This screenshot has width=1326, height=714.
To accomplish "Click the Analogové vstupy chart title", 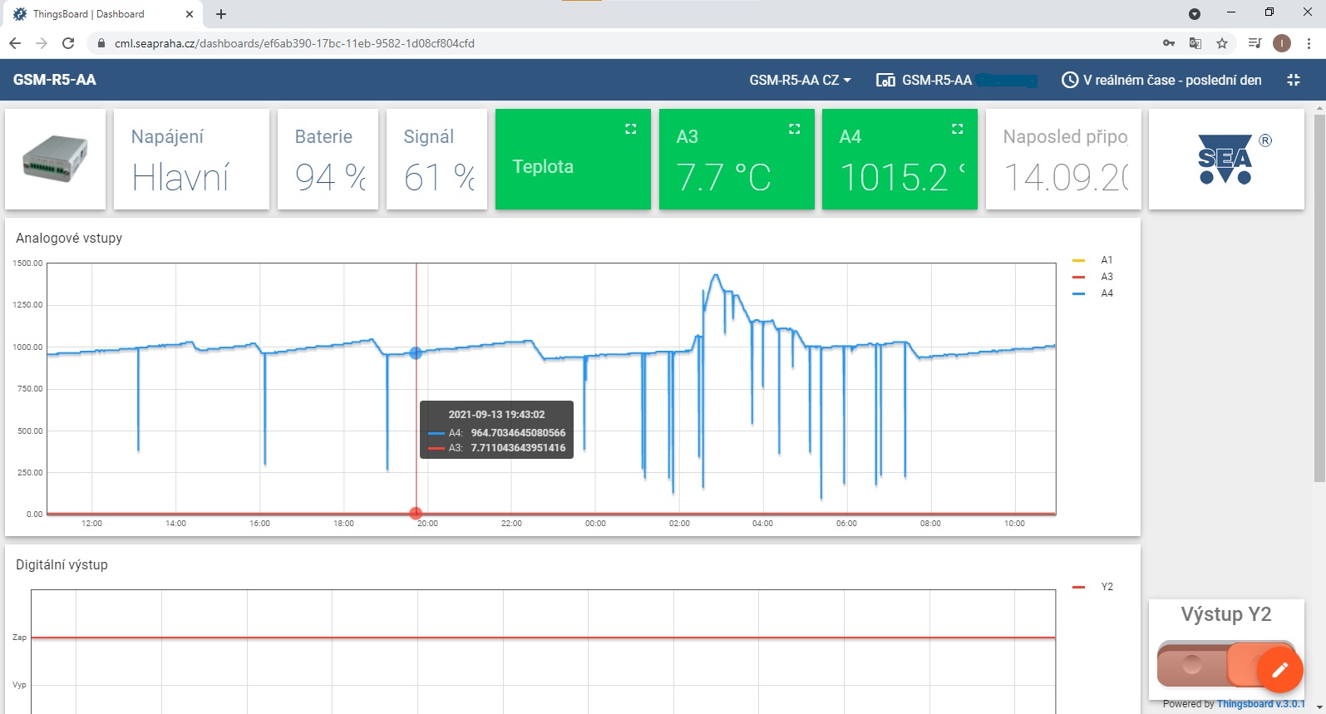I will (x=69, y=239).
